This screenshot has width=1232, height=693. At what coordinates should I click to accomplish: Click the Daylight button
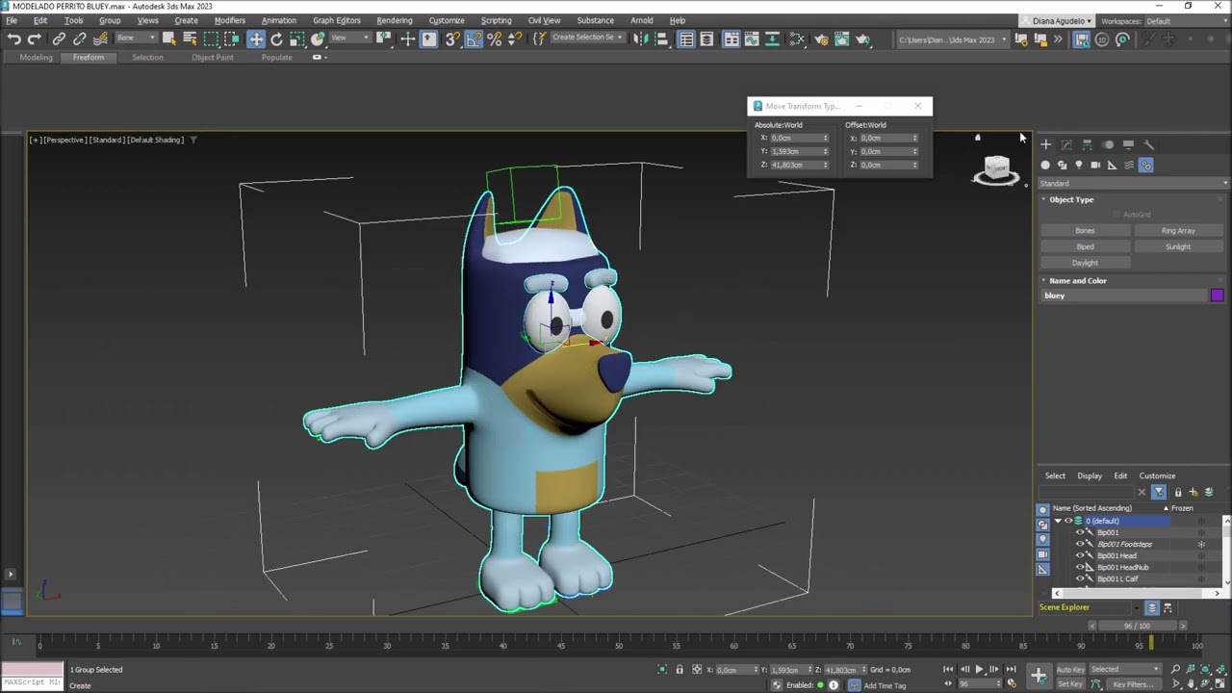1085,263
